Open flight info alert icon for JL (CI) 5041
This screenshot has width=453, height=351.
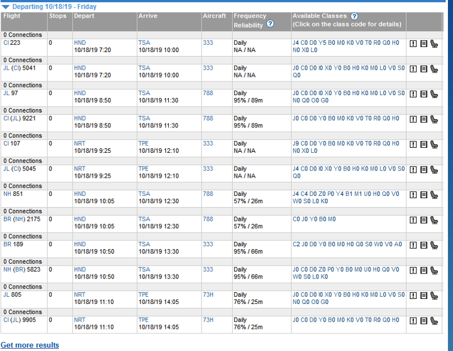(413, 69)
